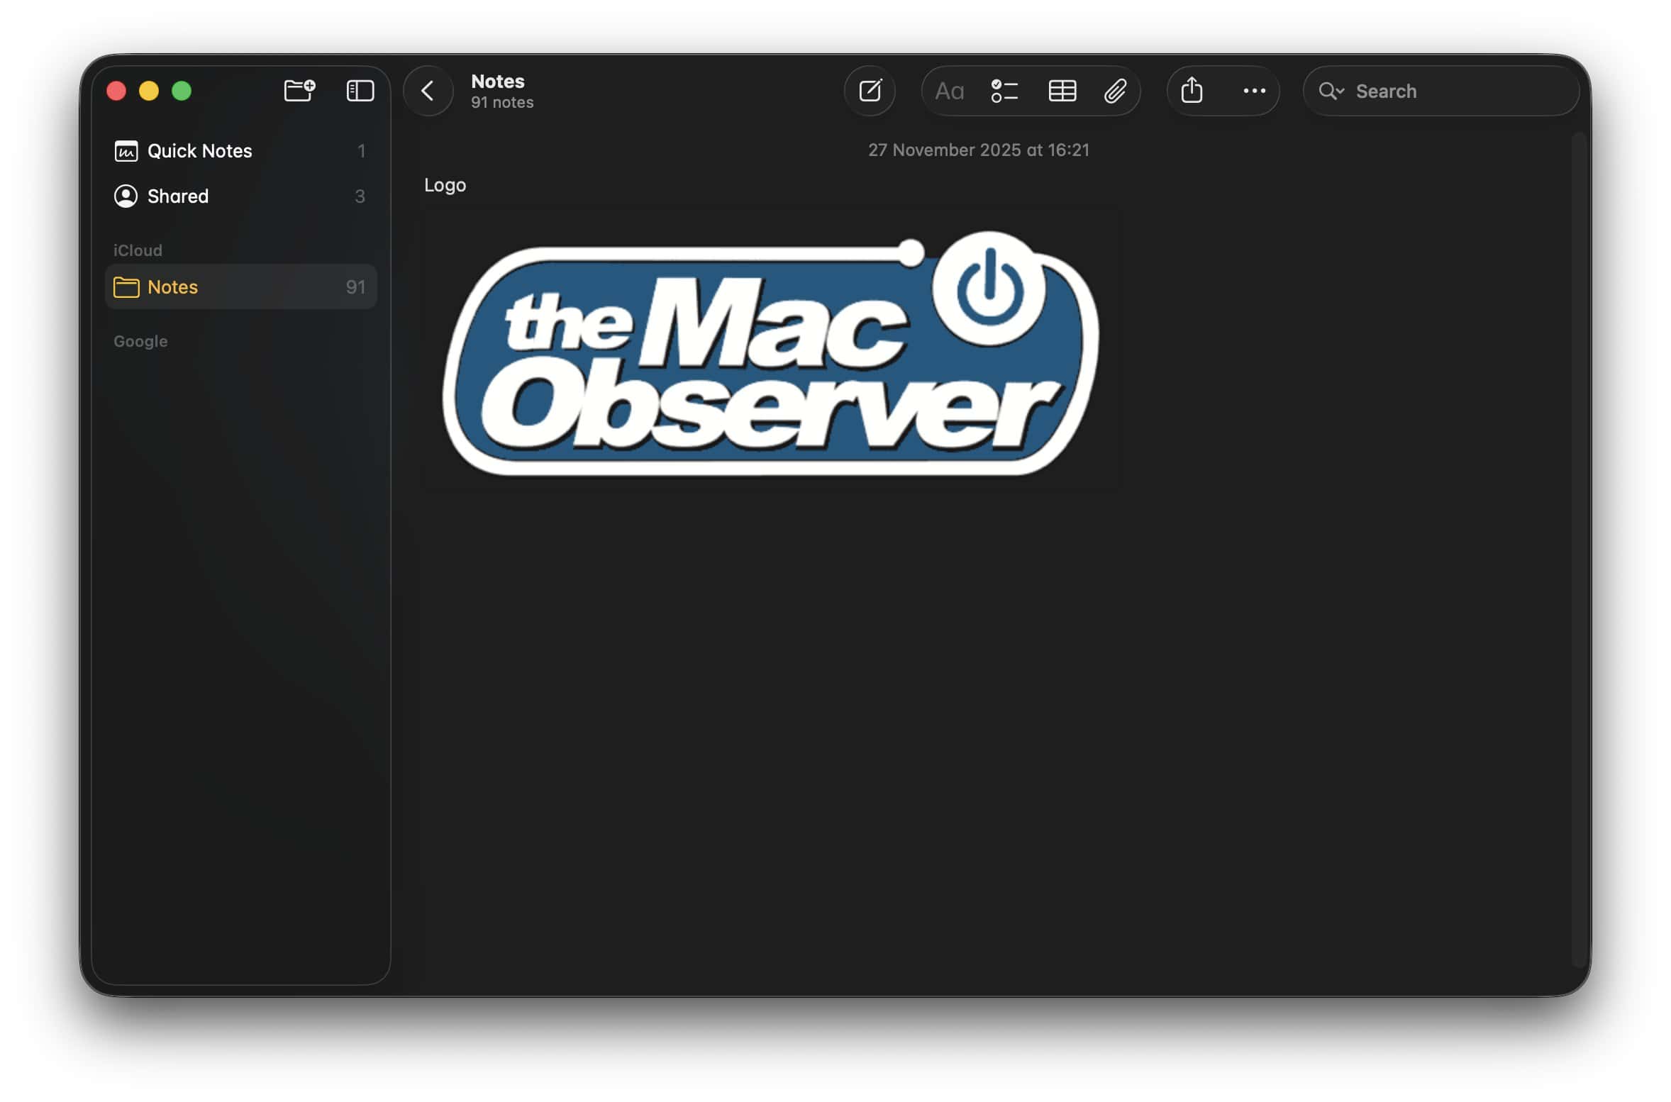Maximize the window with green button
This screenshot has height=1102, width=1671.
(182, 91)
